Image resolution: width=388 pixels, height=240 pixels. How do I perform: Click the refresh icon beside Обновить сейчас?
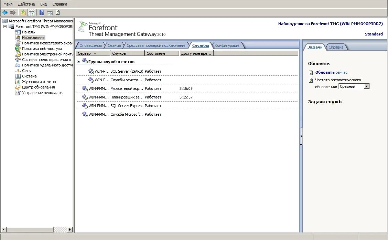click(x=311, y=72)
